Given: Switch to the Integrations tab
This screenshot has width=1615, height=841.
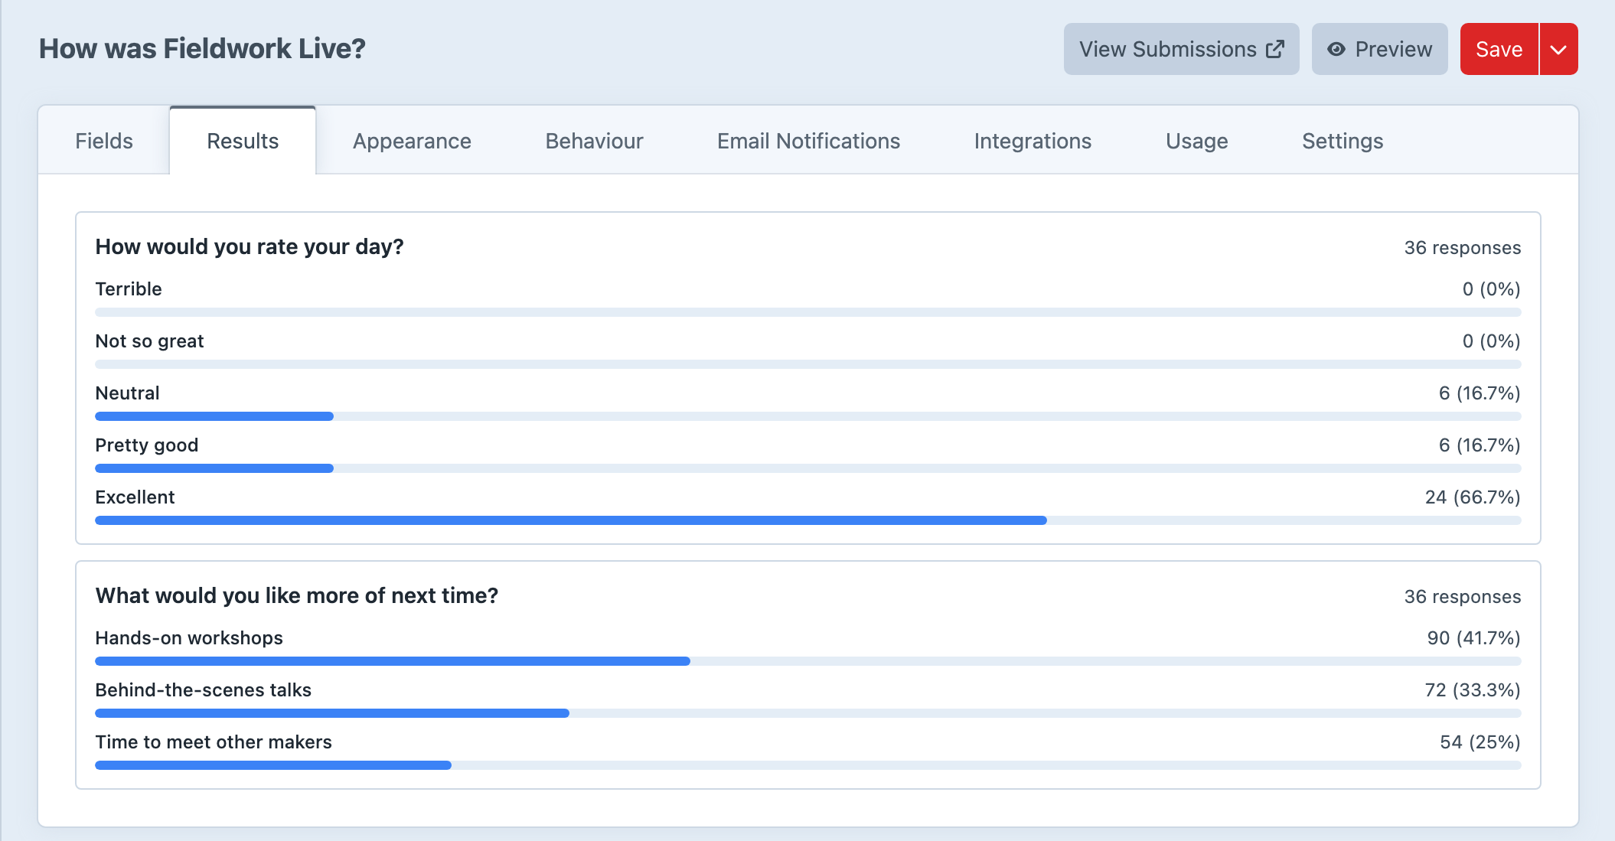Looking at the screenshot, I should pos(1033,141).
